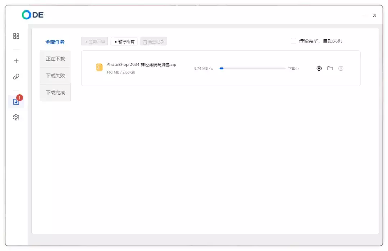Click the 暂停所有 button
388x251 pixels.
tap(124, 41)
